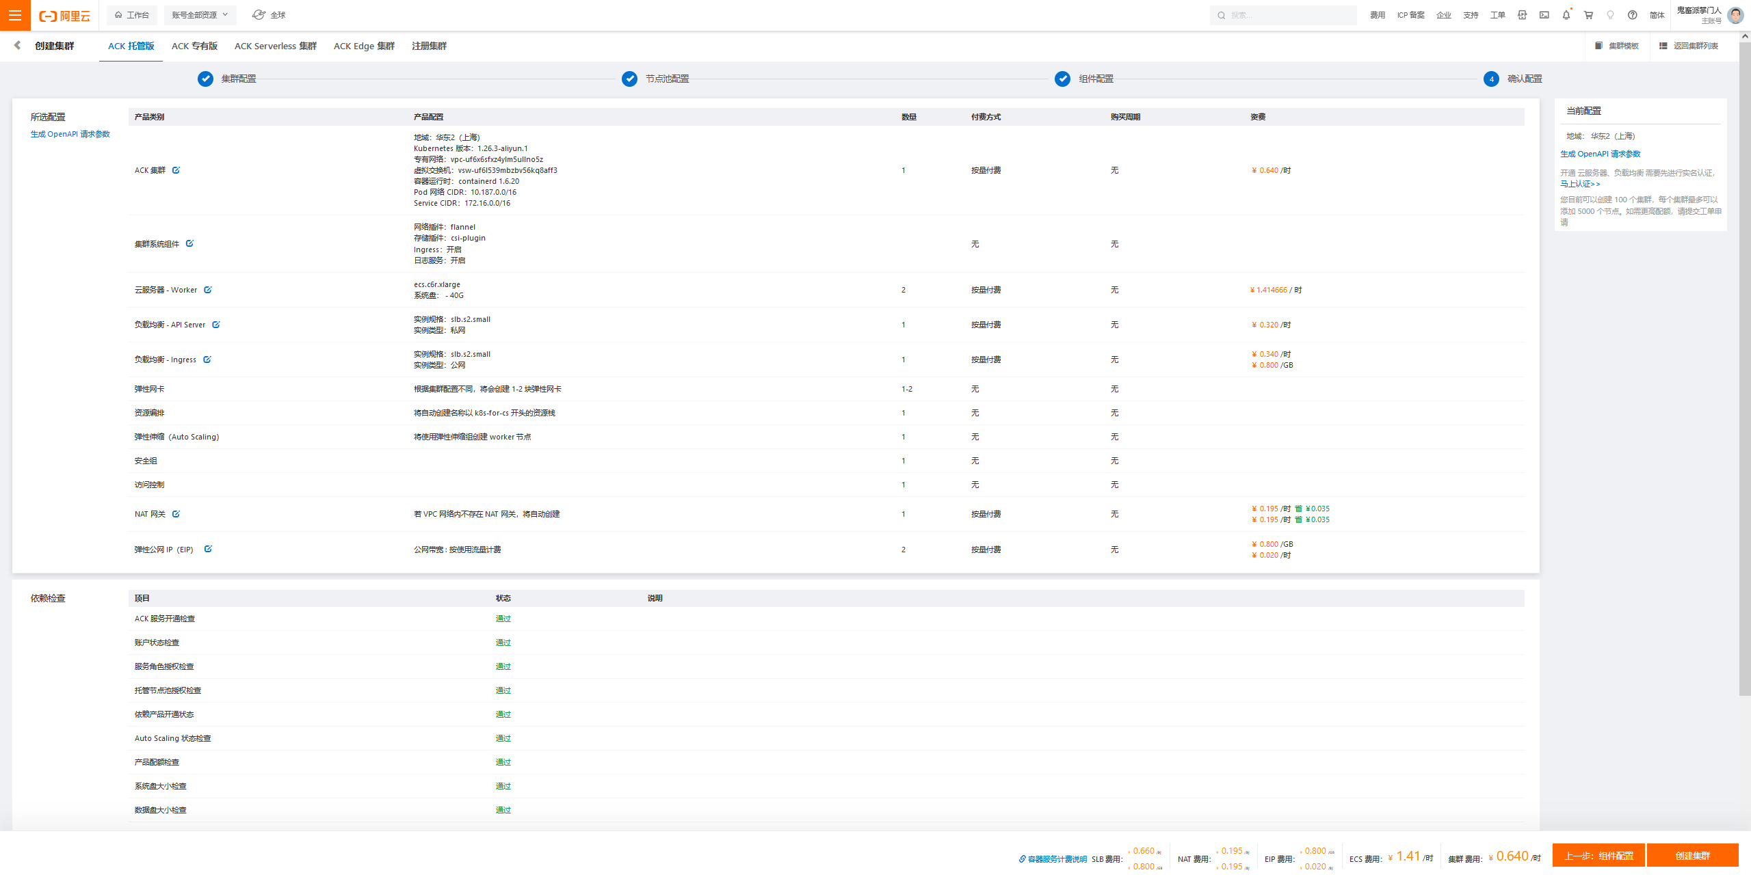Click the 产品配置 column header
The width and height of the screenshot is (1751, 879).
[428, 117]
